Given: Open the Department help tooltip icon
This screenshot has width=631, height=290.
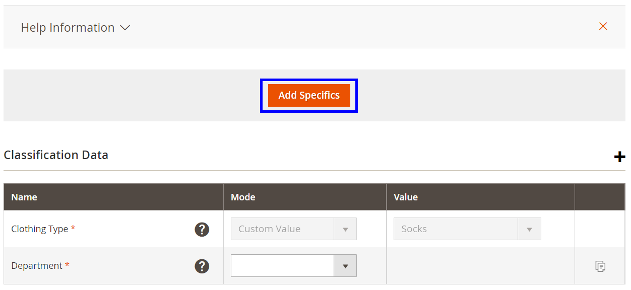Looking at the screenshot, I should [202, 266].
